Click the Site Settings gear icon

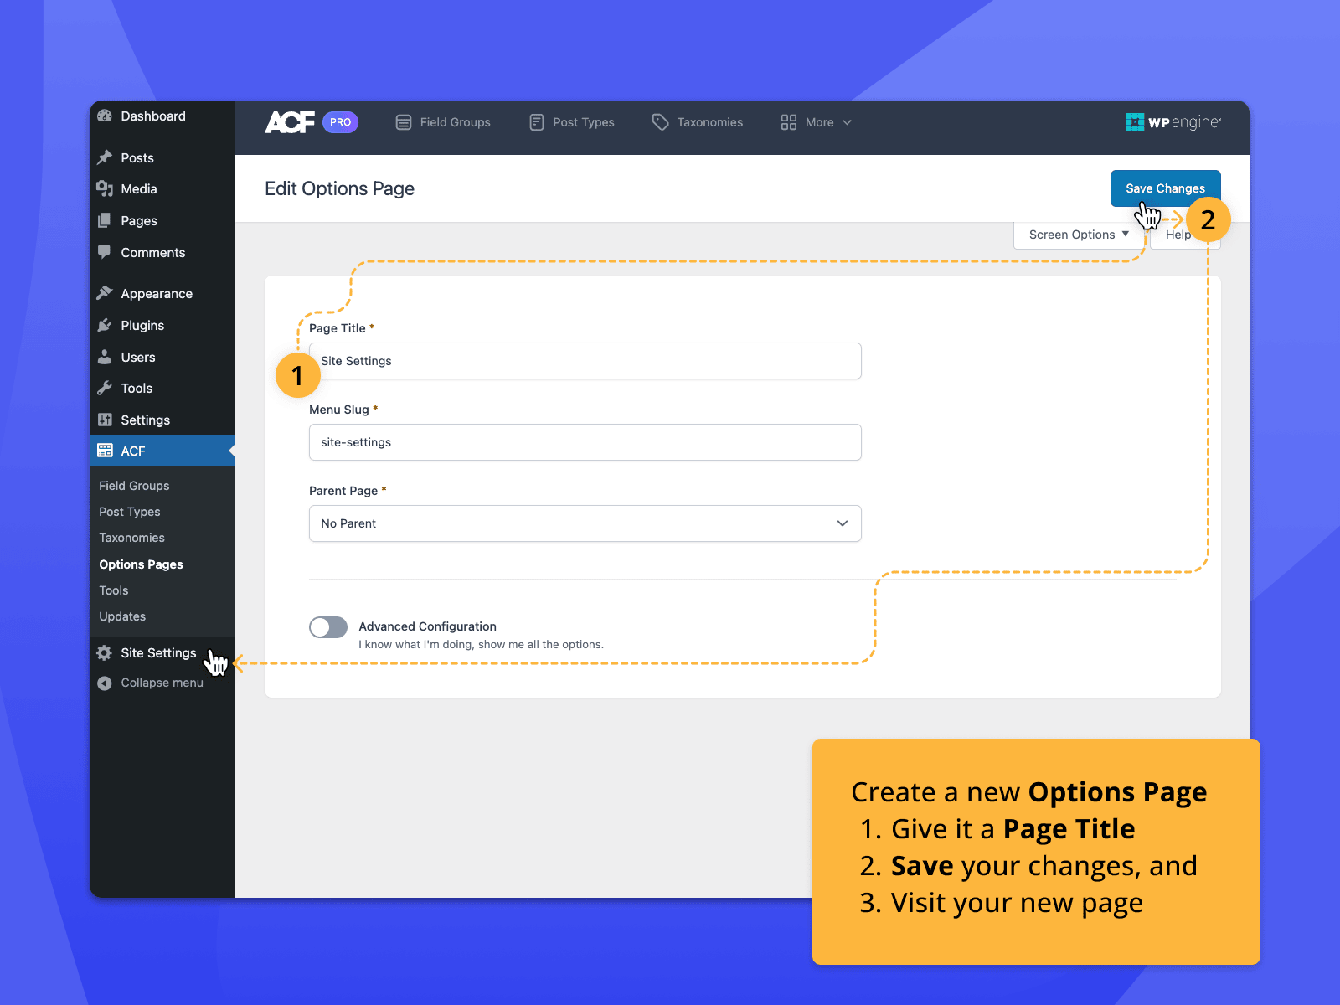(x=105, y=653)
